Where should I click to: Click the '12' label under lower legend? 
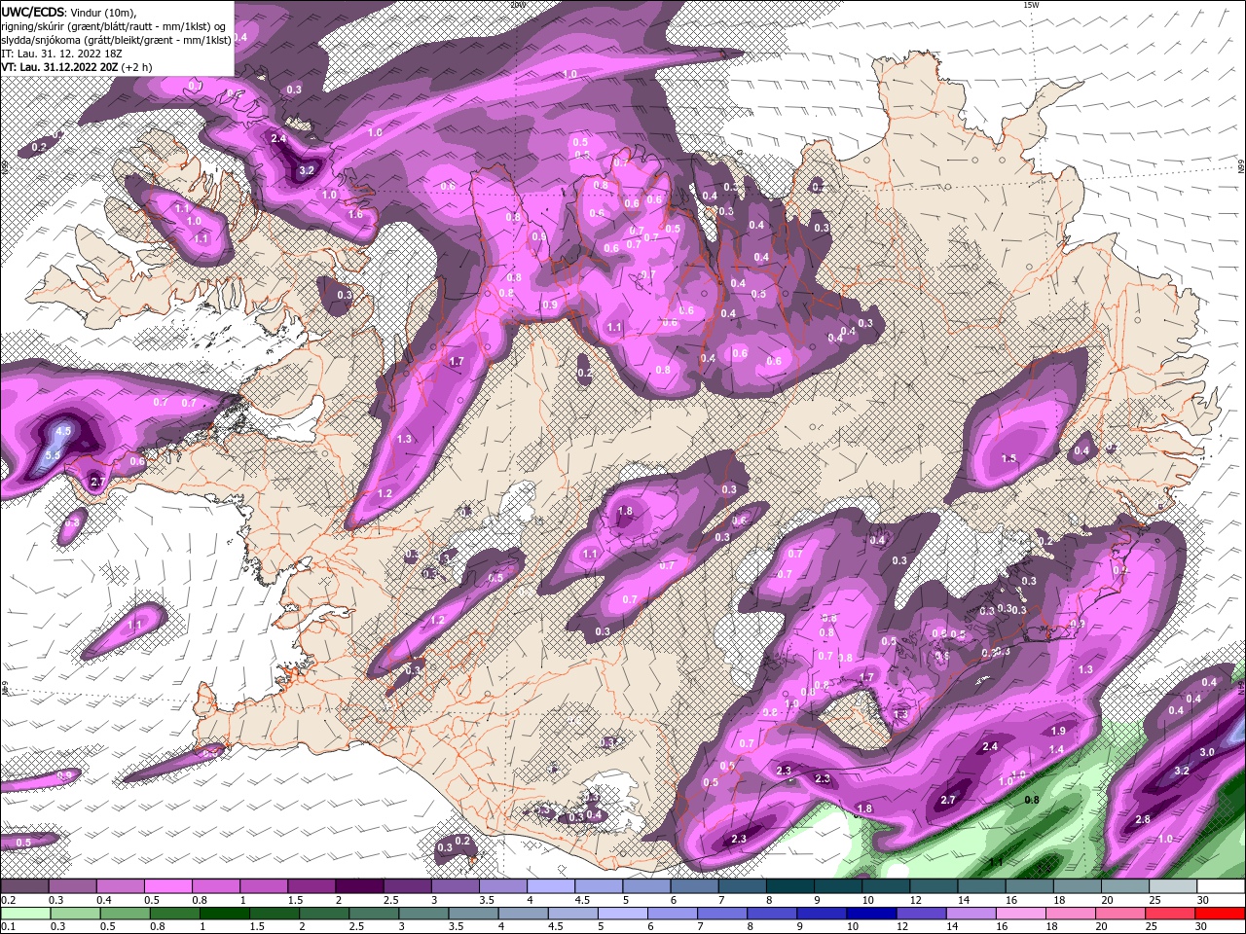[x=904, y=927]
